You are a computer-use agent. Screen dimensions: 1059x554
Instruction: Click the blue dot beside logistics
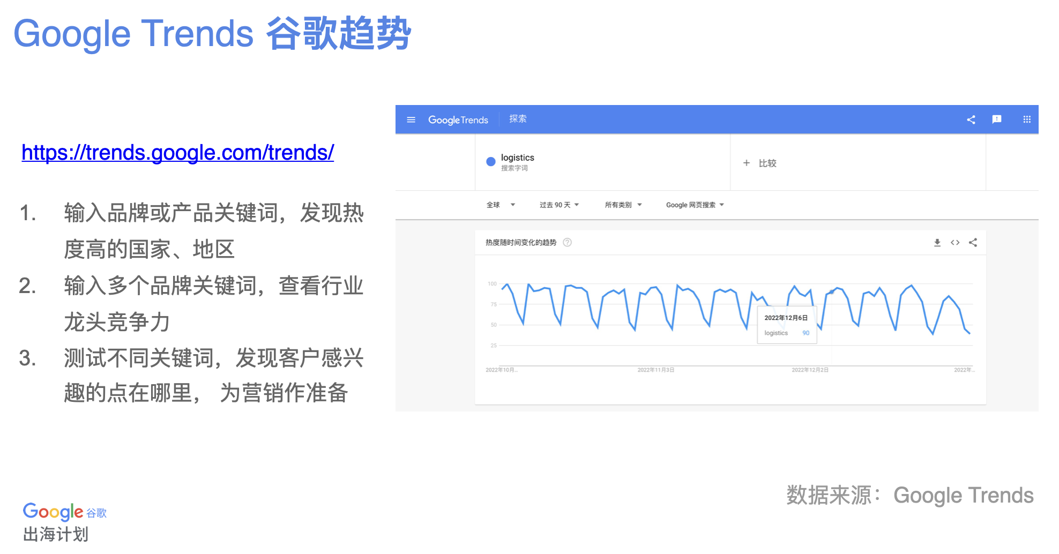click(x=490, y=161)
